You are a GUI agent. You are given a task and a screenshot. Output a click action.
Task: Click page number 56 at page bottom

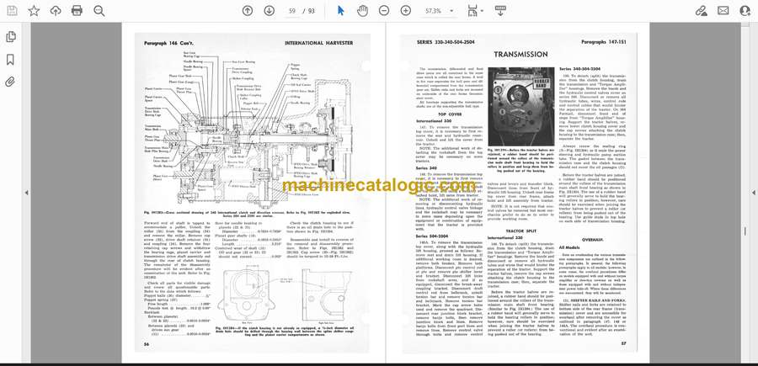pos(146,344)
